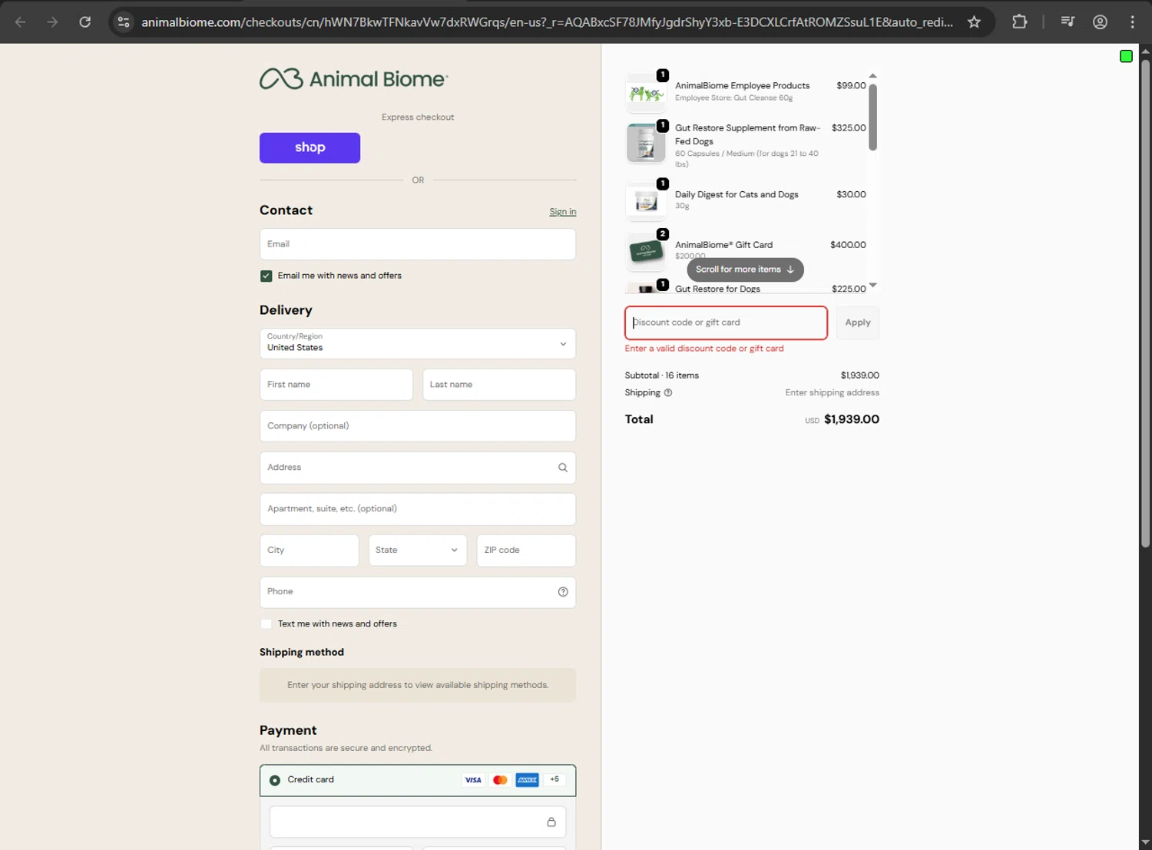Screen dimensions: 1152x850
Task: Focus the Email input field
Action: 418,244
